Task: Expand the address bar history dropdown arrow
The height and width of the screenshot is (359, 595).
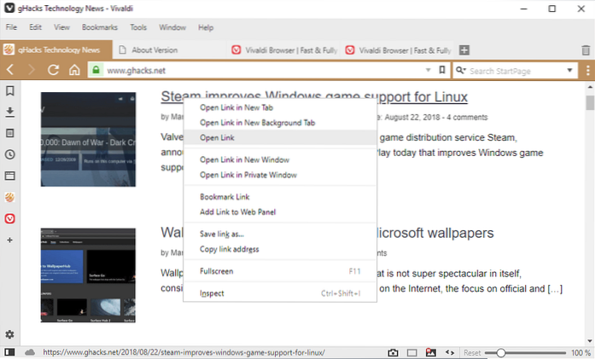Action: pos(428,70)
